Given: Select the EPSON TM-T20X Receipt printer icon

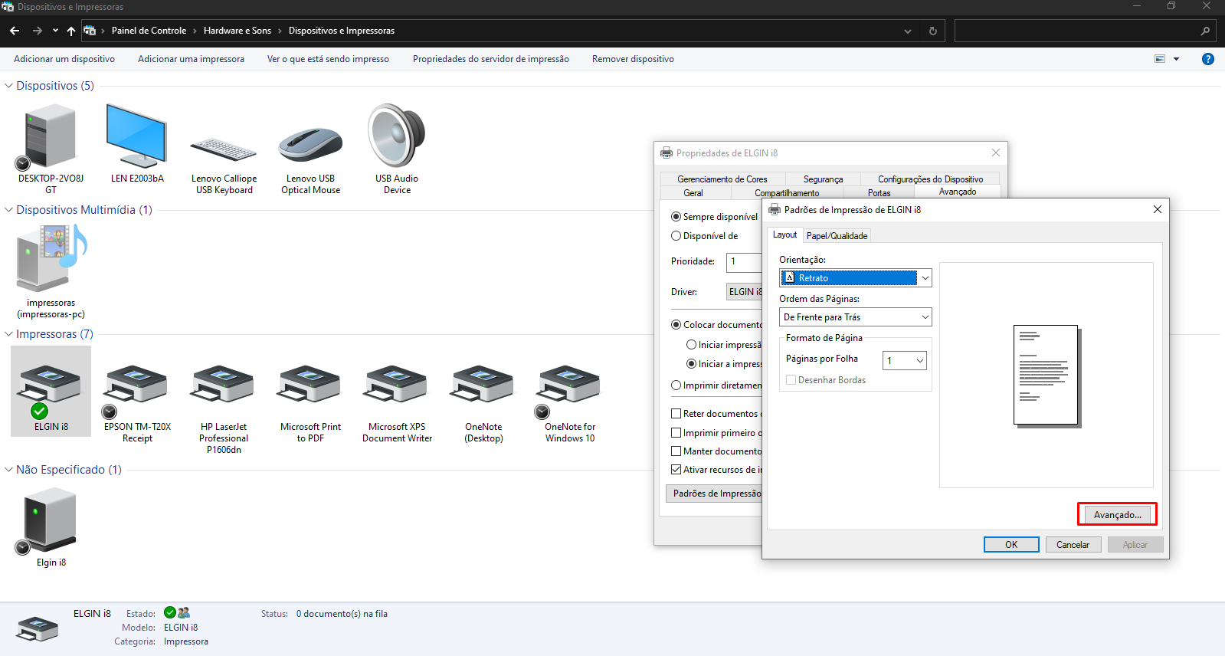Looking at the screenshot, I should 137,385.
